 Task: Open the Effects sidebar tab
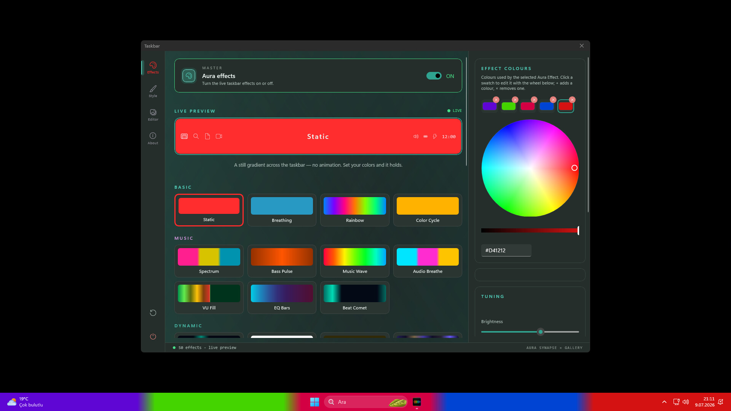click(x=153, y=68)
